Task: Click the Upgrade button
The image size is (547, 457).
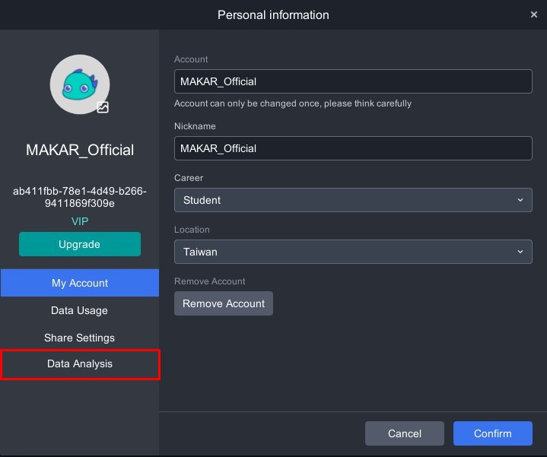Action: (x=80, y=244)
